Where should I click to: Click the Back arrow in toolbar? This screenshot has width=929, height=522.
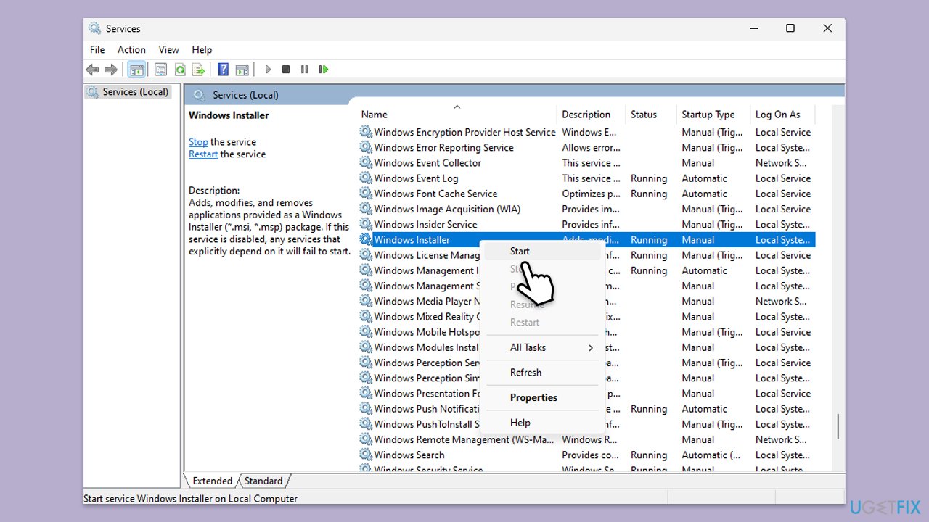click(92, 70)
